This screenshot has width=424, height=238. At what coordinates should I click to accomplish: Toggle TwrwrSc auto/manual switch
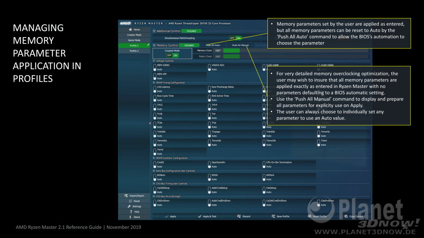click(x=319, y=134)
